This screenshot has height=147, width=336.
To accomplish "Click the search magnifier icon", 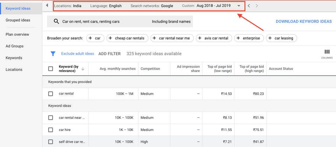I will (56, 22).
